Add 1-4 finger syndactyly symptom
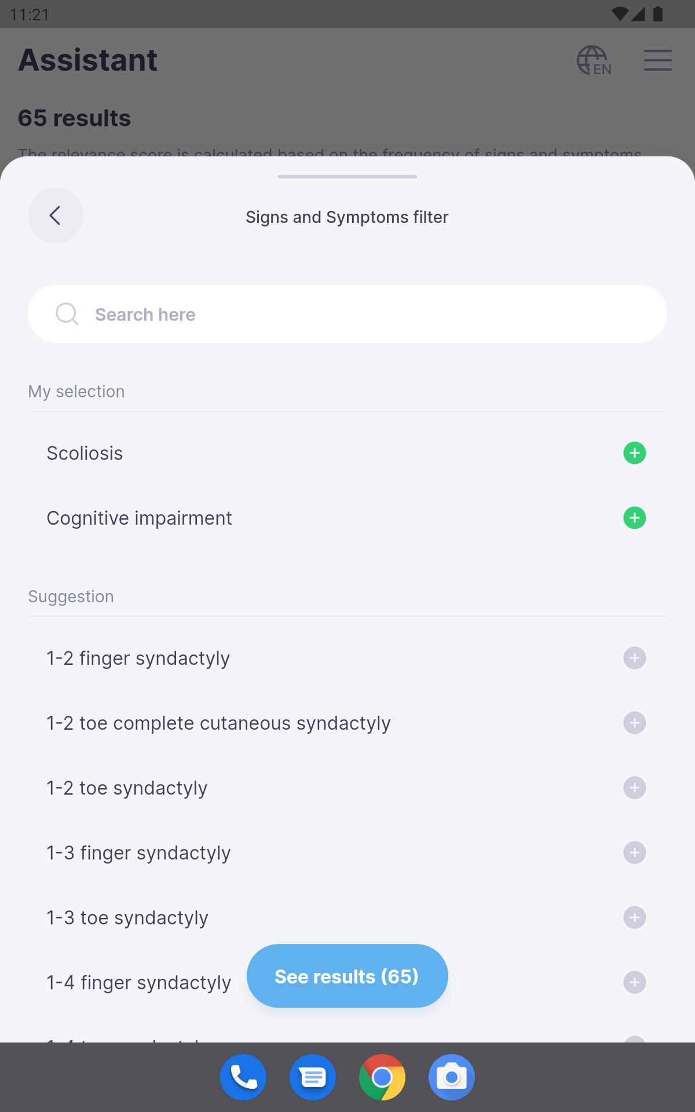The height and width of the screenshot is (1112, 695). (x=634, y=982)
